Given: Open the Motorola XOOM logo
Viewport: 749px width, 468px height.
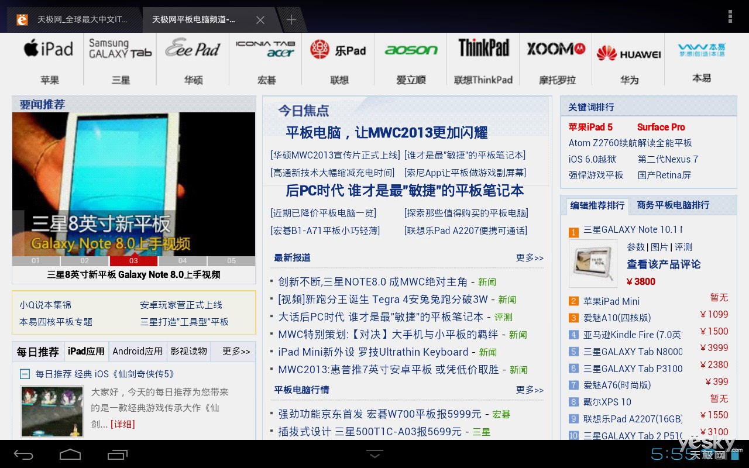Looking at the screenshot, I should click(556, 49).
